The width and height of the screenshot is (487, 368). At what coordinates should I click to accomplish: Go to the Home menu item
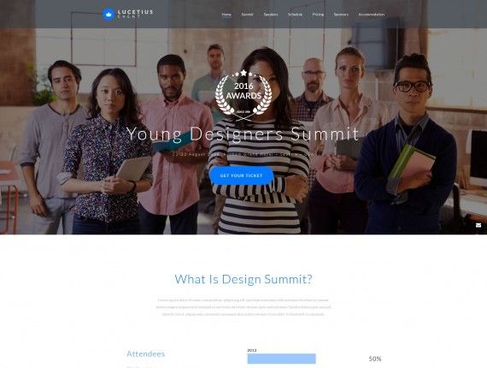[226, 15]
